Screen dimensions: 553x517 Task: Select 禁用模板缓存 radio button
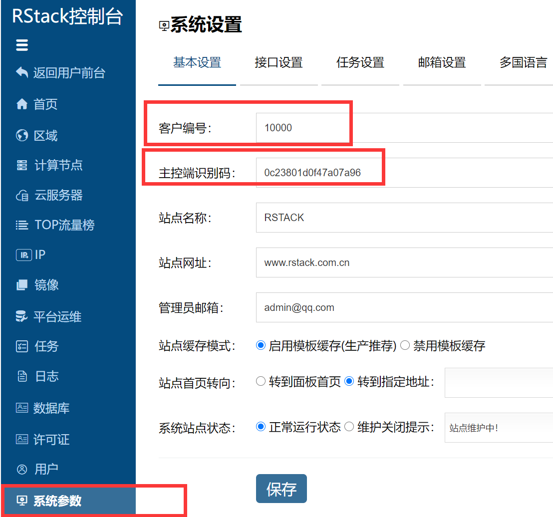pos(405,345)
